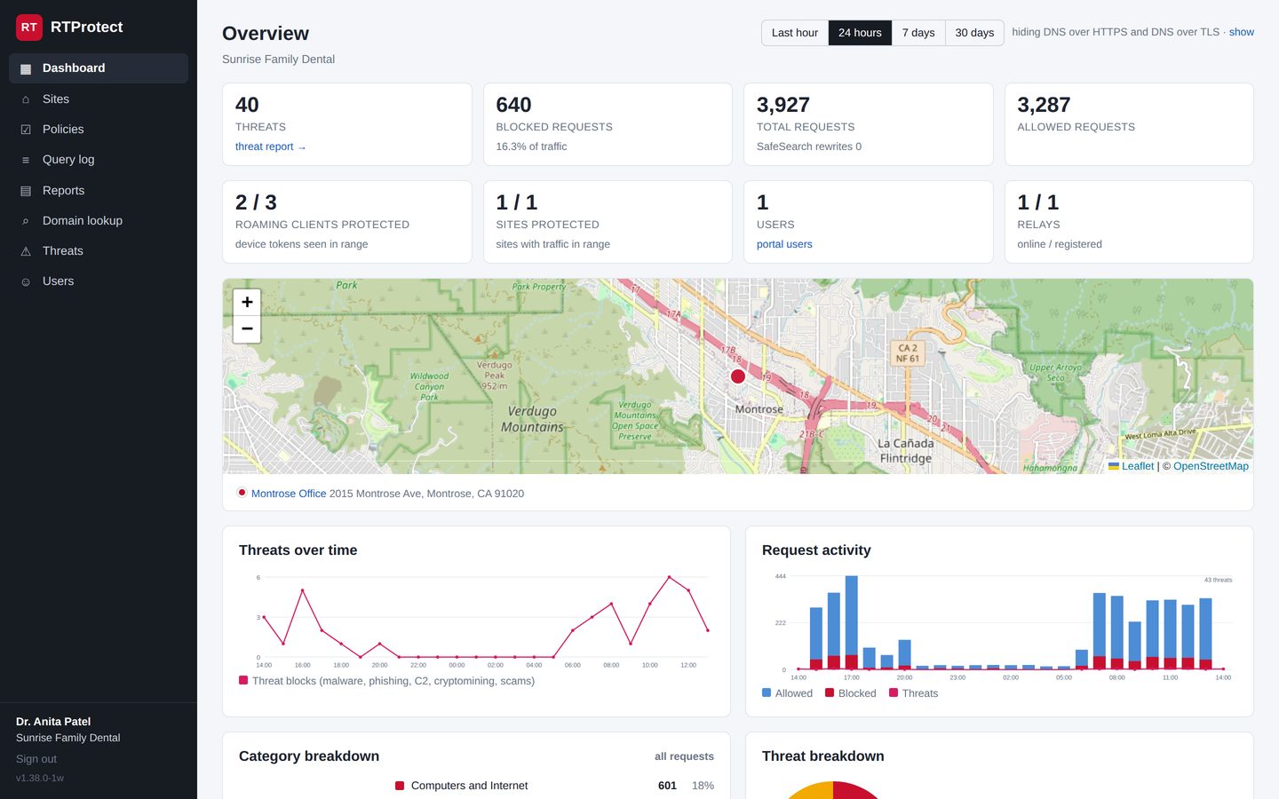Select the 24 hours time range
Image resolution: width=1279 pixels, height=799 pixels.
(860, 33)
